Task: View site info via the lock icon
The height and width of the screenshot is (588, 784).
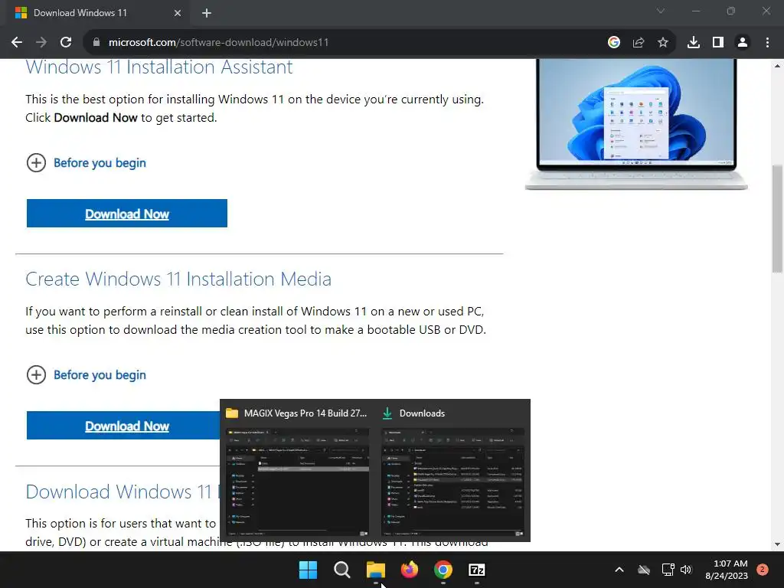Action: click(x=96, y=43)
